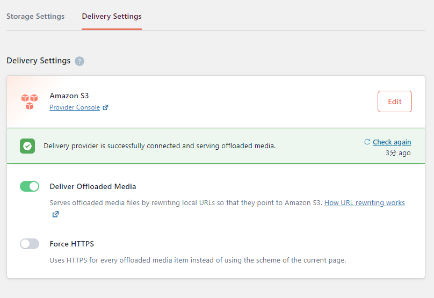Click the green success checkmark icon
This screenshot has height=298, width=434.
click(x=27, y=146)
